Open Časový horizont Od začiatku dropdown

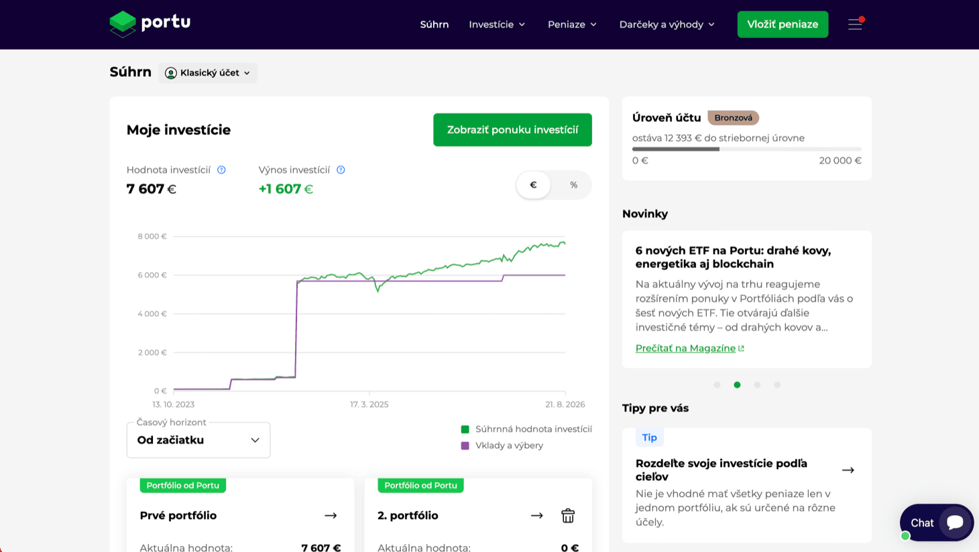point(198,440)
